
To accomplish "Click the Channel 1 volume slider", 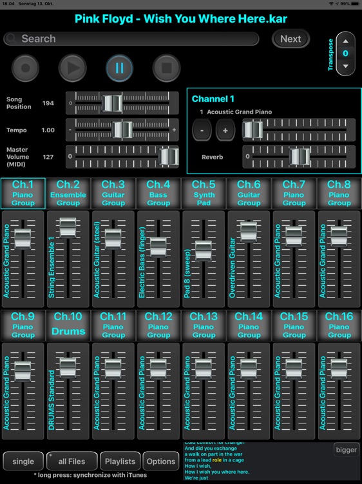I will point(299,130).
